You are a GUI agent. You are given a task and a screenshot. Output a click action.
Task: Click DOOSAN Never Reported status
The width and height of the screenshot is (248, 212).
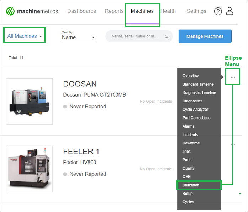[85, 106]
